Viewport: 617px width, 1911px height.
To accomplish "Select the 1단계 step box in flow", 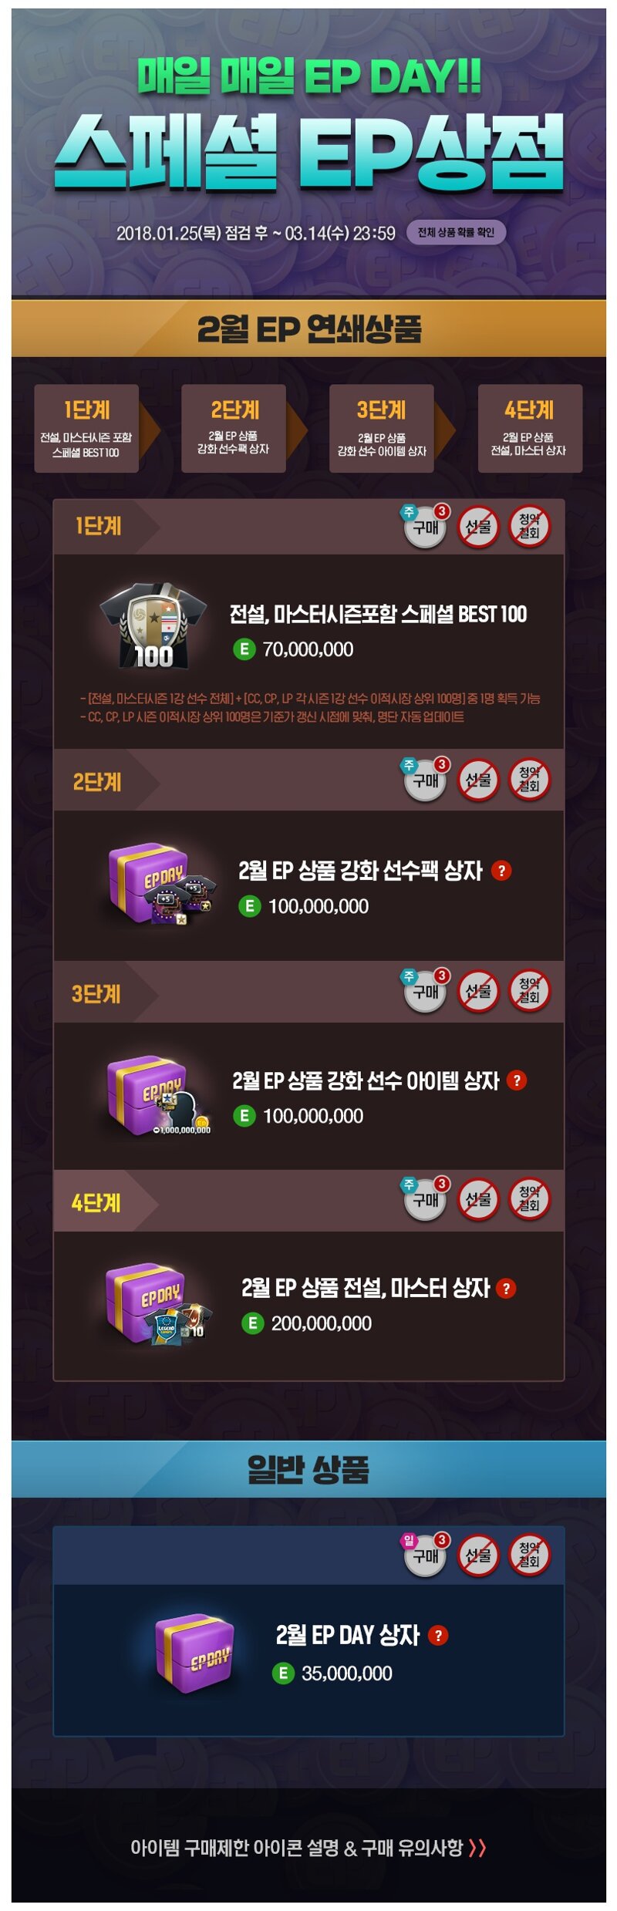I will click(x=86, y=428).
